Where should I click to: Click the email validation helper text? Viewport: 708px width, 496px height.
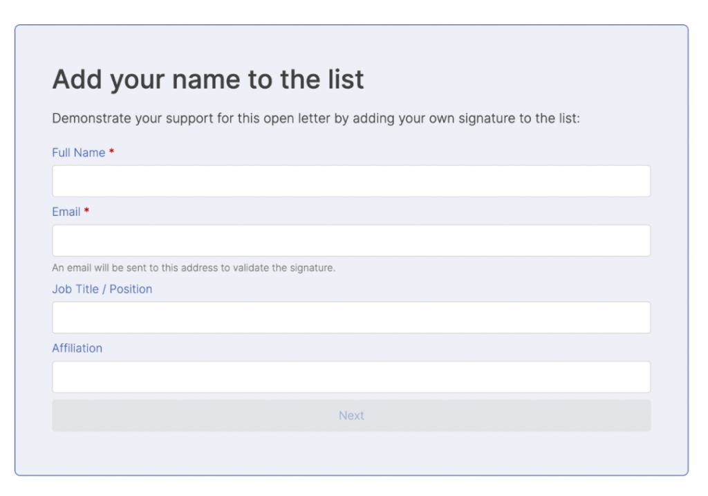pyautogui.click(x=194, y=267)
